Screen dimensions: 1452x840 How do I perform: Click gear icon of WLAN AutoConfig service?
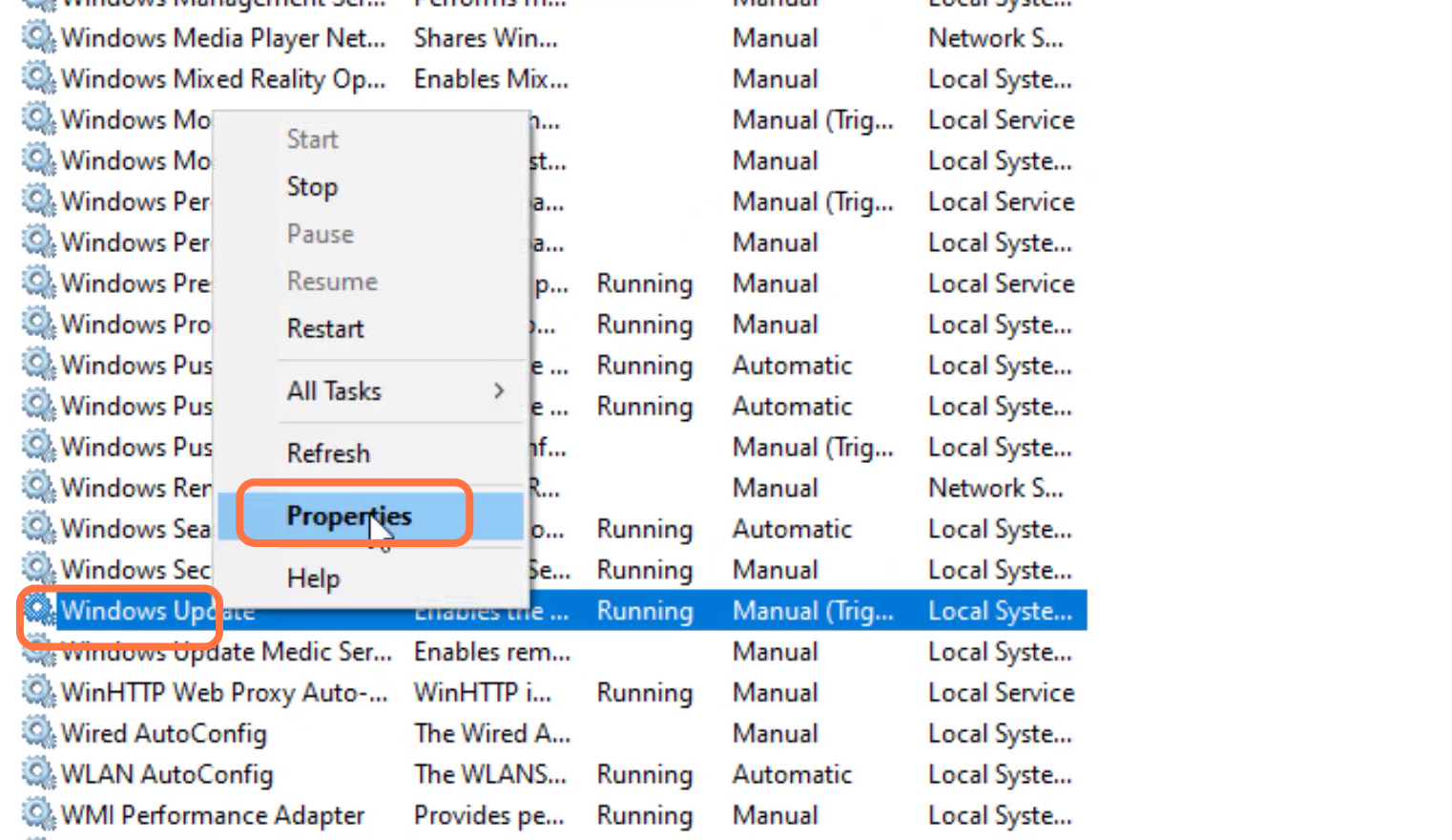[x=38, y=774]
